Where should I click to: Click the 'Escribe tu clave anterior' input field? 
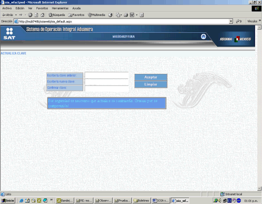click(x=107, y=75)
